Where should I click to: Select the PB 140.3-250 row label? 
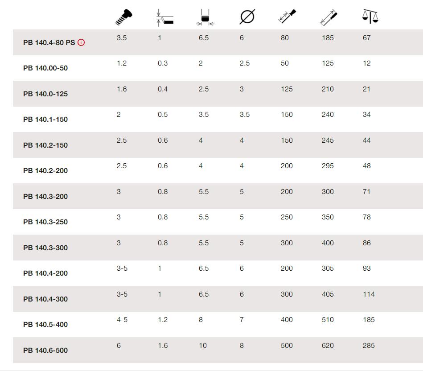(45, 222)
